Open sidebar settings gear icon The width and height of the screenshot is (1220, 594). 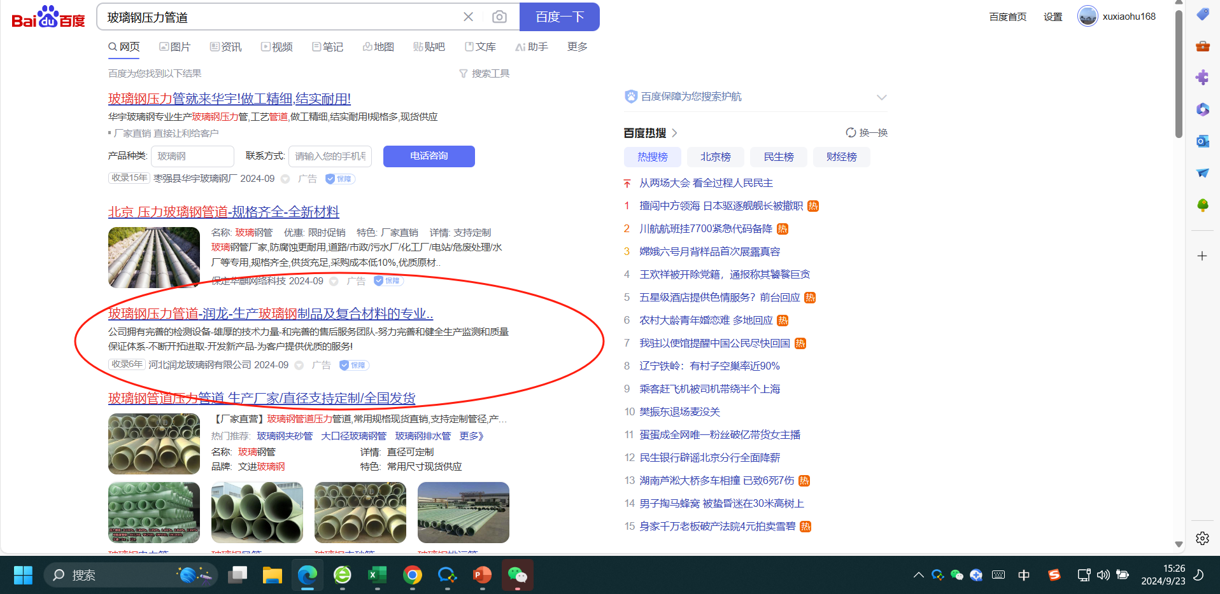[x=1202, y=539]
